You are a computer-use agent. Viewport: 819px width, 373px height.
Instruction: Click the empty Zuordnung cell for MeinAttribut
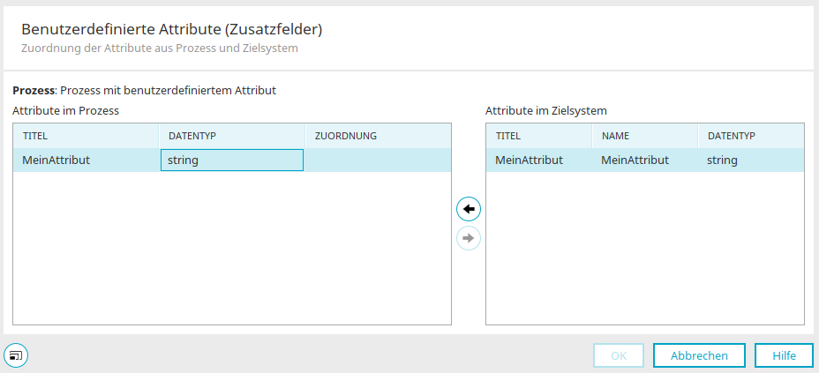tap(378, 160)
